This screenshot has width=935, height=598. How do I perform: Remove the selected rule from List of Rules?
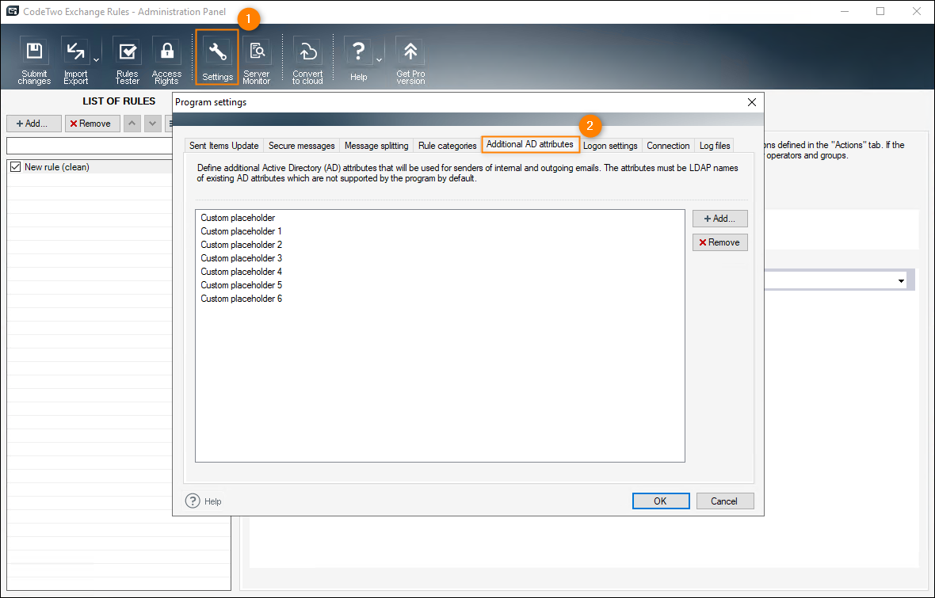tap(93, 124)
